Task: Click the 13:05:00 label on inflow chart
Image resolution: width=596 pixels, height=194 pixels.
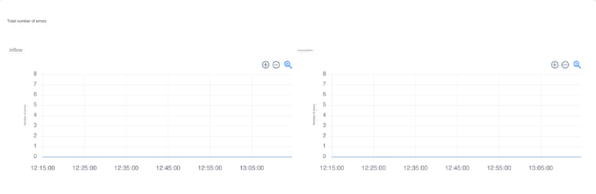Action: click(x=252, y=168)
